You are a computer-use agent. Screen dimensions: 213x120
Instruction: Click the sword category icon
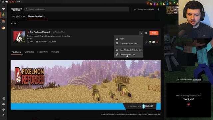click(146, 42)
